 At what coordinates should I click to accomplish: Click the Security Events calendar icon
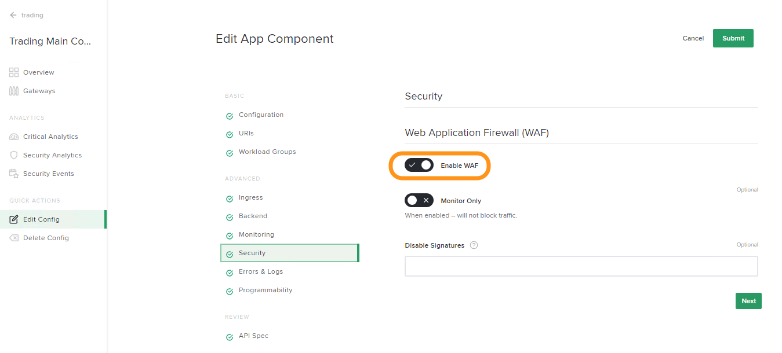pyautogui.click(x=14, y=174)
